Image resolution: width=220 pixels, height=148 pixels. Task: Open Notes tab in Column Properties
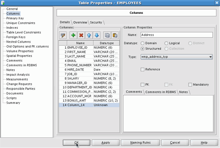click(183, 92)
